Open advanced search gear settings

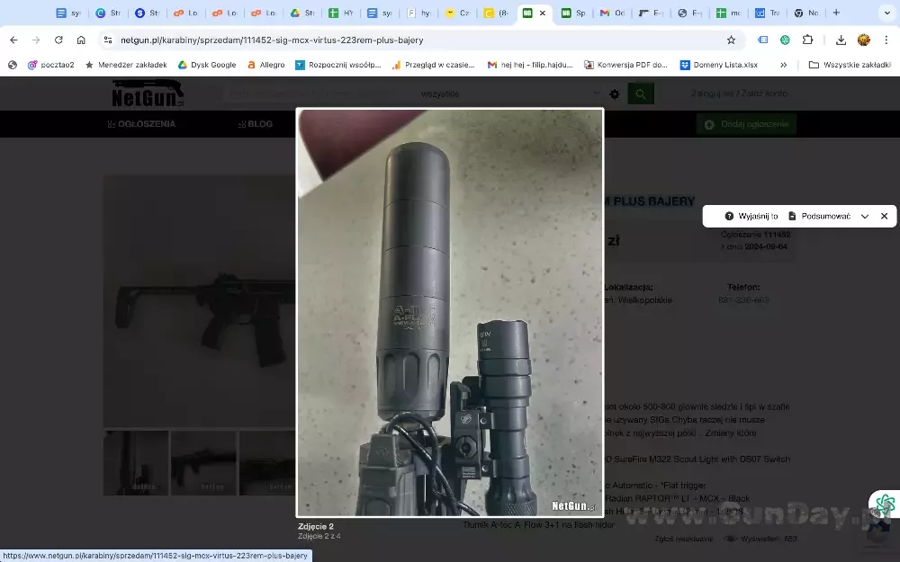click(x=614, y=94)
